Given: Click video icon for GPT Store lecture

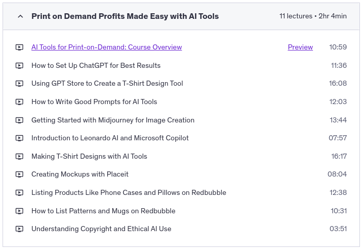Looking at the screenshot, I should coord(19,84).
